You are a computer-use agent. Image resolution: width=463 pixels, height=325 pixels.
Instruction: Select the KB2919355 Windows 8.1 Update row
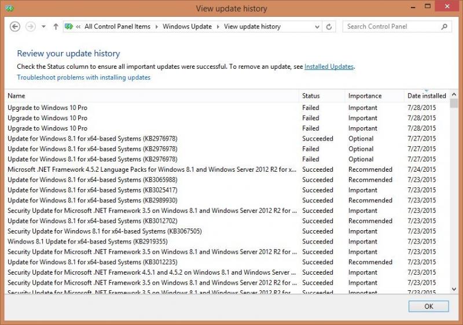pyautogui.click(x=227, y=242)
